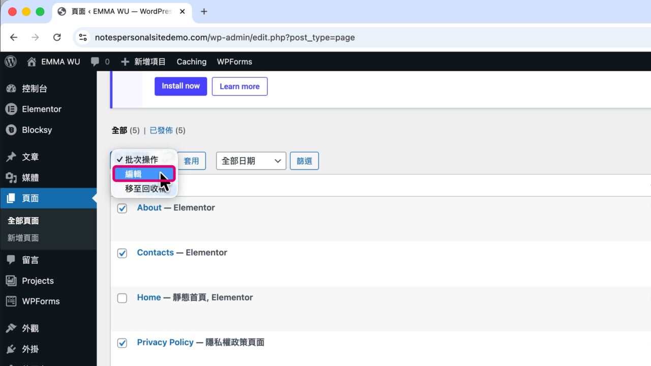Choose 編輯 in bulk actions dropdown
651x366 pixels.
[144, 174]
